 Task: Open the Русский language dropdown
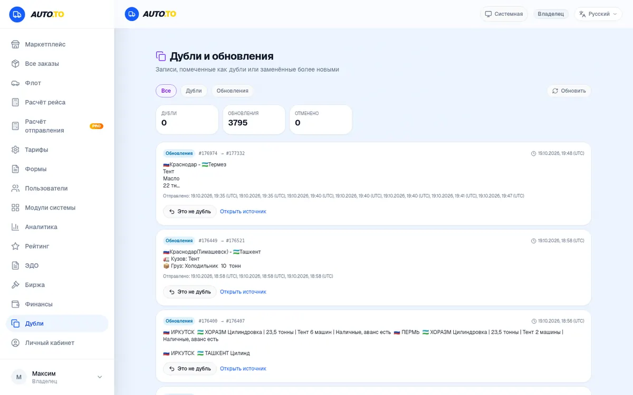pyautogui.click(x=598, y=14)
